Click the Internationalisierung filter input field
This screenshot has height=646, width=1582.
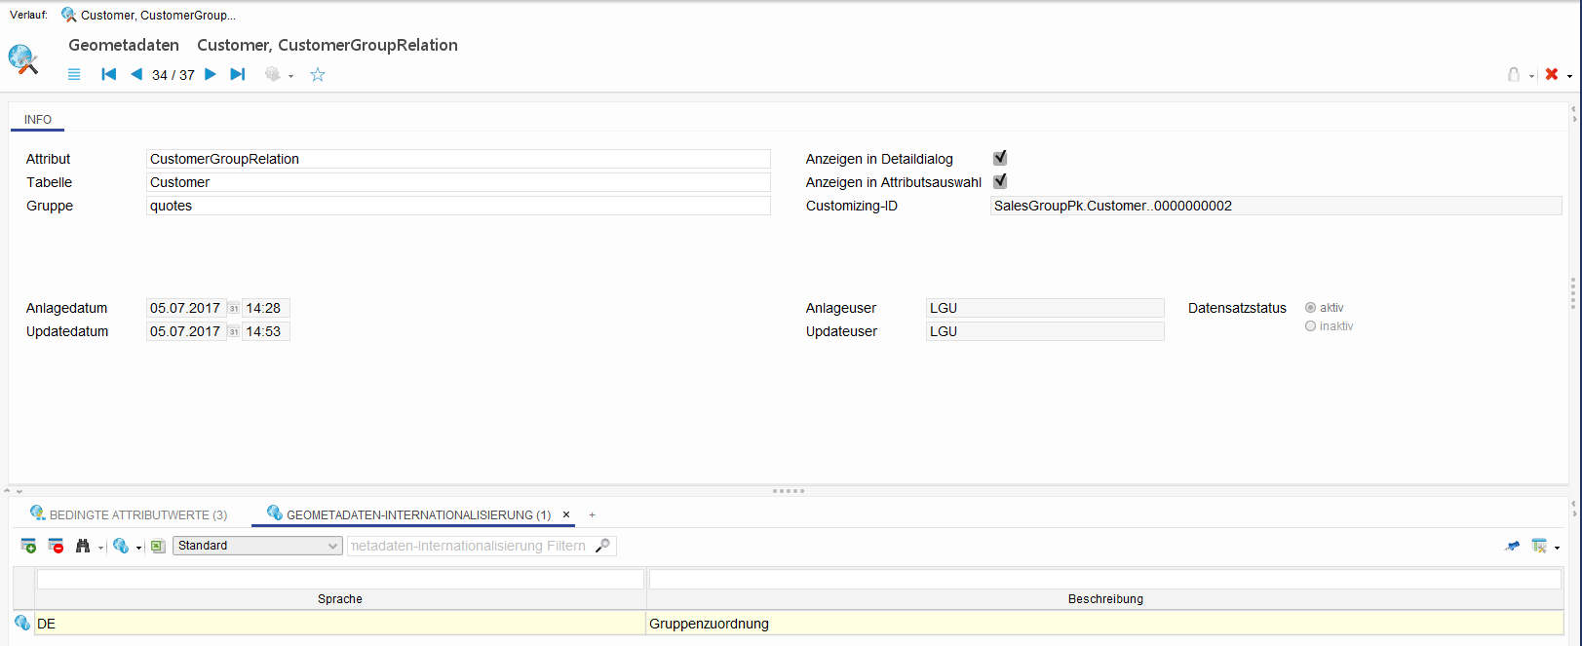[470, 546]
